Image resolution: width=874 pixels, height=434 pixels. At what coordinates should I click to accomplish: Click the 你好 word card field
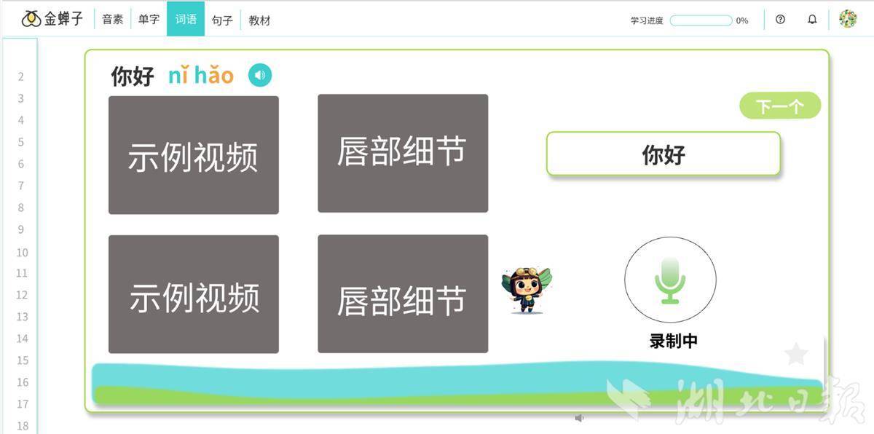[x=663, y=154]
